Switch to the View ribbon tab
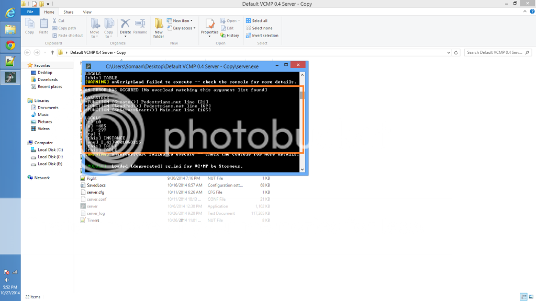 pyautogui.click(x=87, y=12)
